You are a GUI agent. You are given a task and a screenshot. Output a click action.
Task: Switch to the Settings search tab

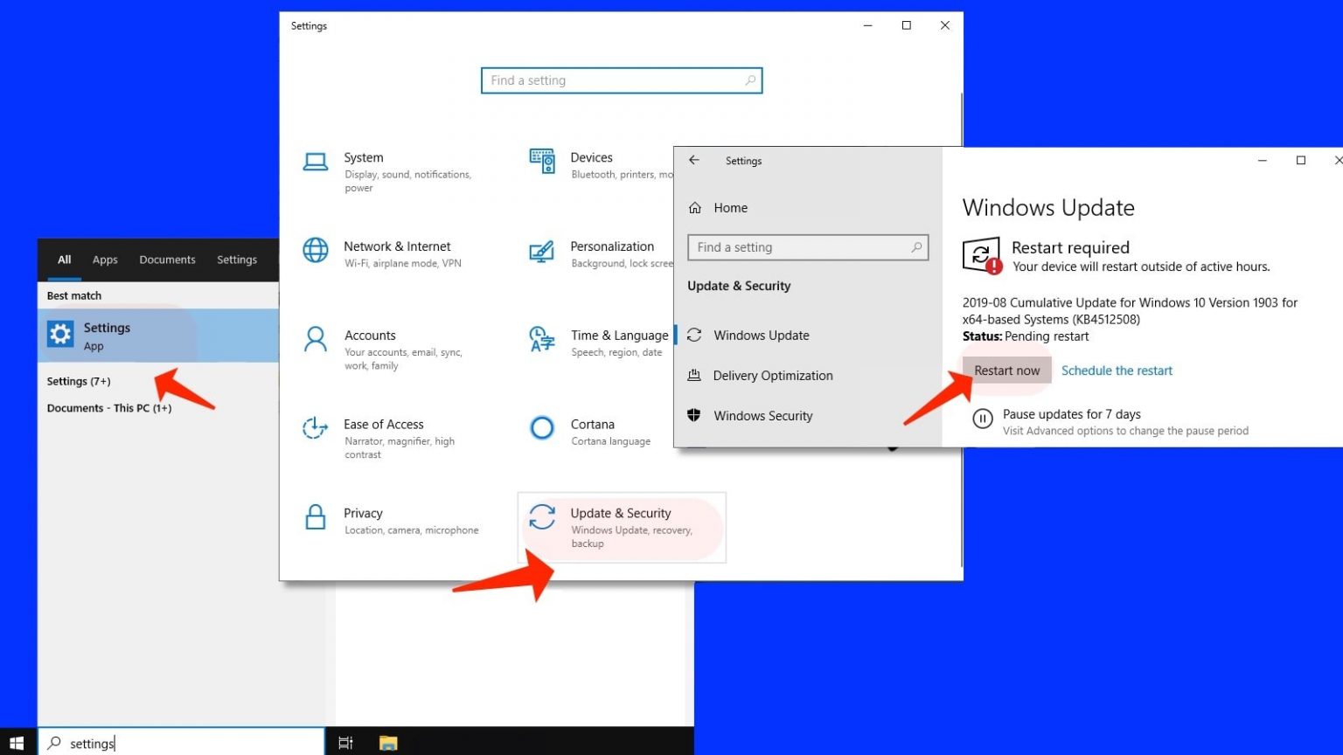tap(237, 260)
